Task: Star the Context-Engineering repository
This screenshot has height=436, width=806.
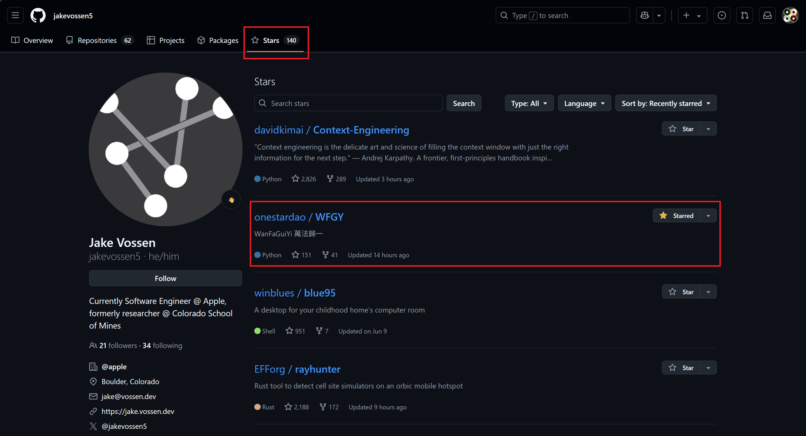Action: click(x=681, y=129)
